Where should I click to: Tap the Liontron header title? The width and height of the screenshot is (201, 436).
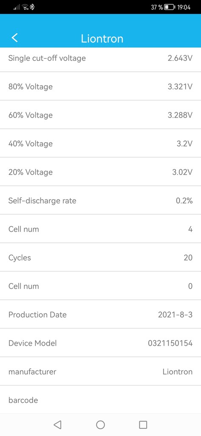[102, 38]
